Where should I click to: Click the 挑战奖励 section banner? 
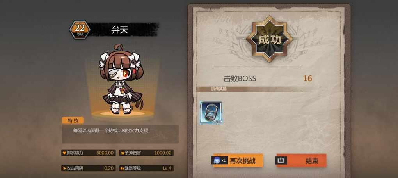254,89
